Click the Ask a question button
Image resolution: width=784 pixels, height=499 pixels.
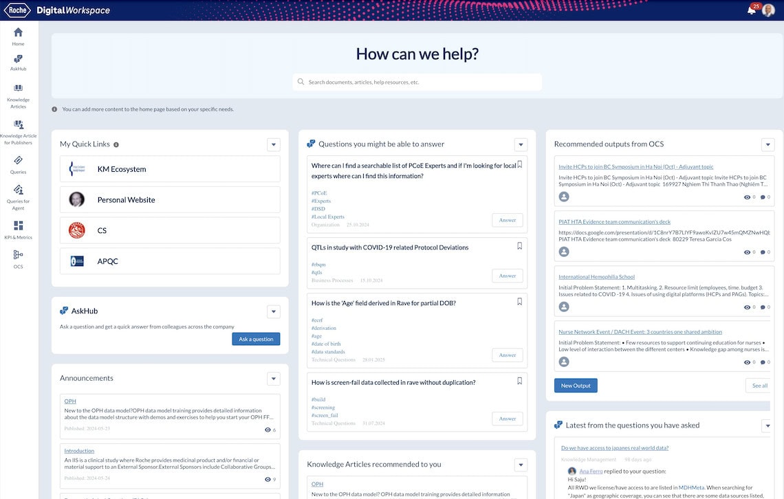point(256,339)
